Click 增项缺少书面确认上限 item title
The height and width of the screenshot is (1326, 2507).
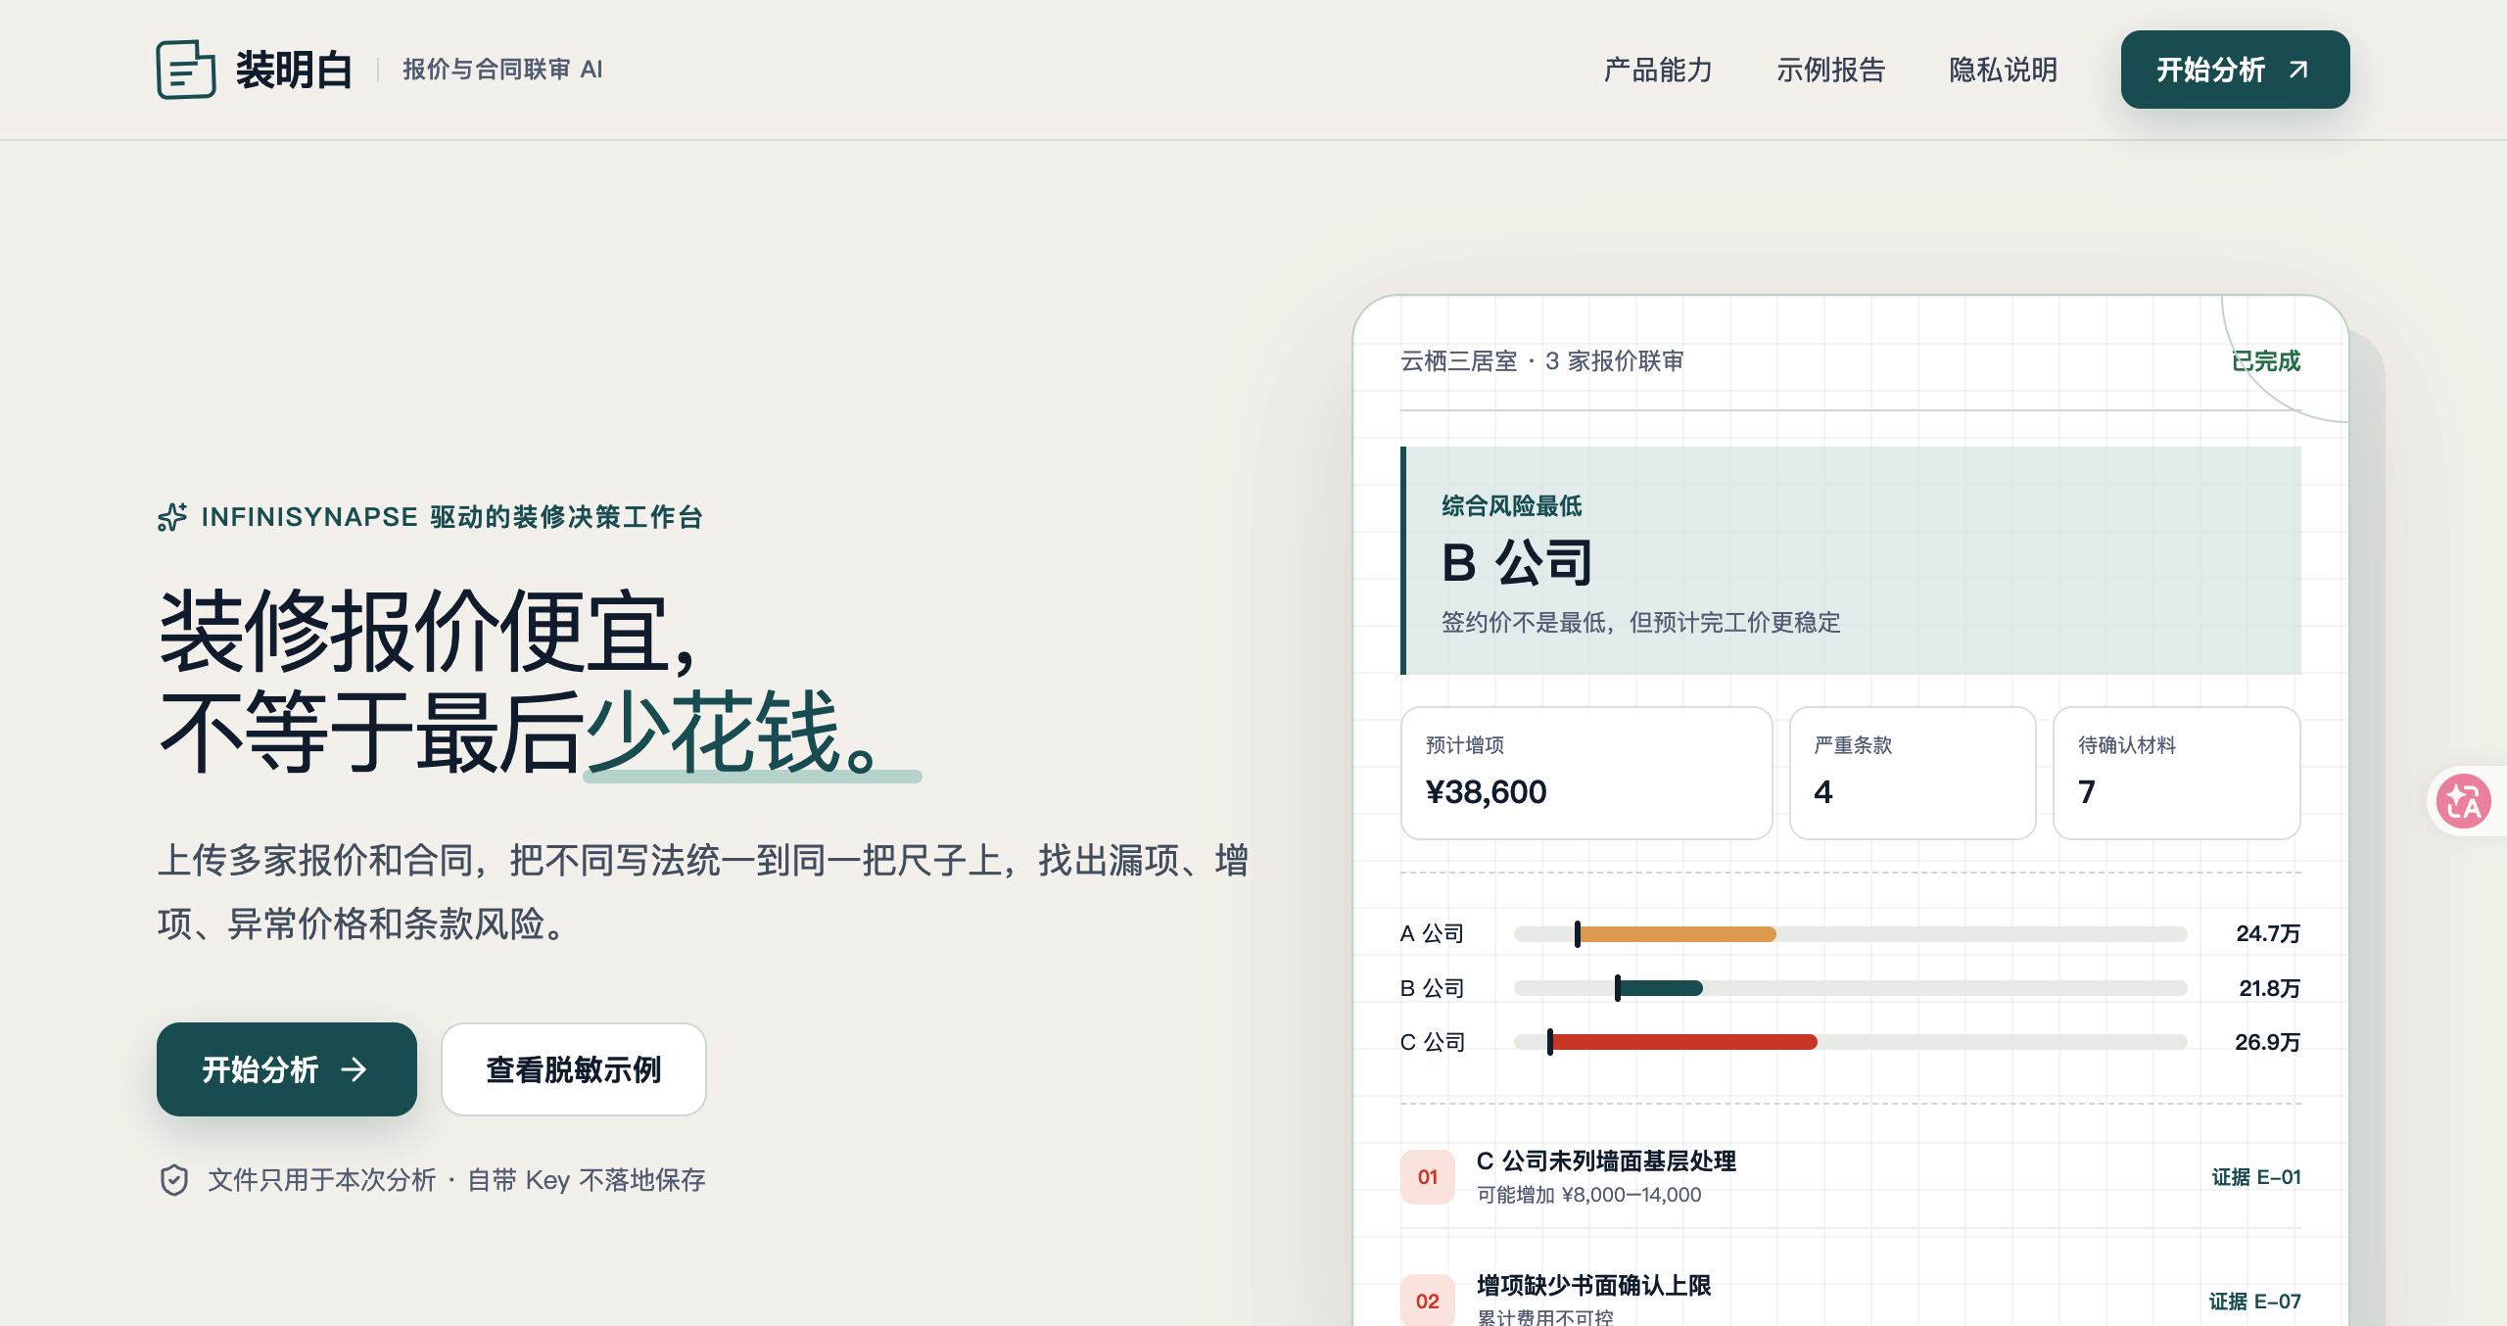click(x=1594, y=1285)
